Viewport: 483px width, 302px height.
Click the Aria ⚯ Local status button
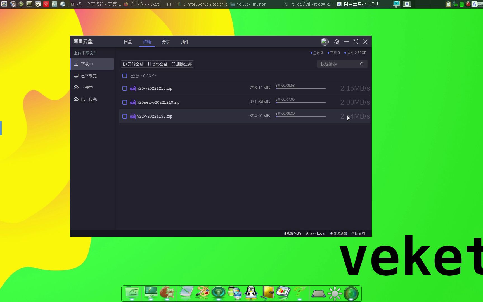point(316,233)
